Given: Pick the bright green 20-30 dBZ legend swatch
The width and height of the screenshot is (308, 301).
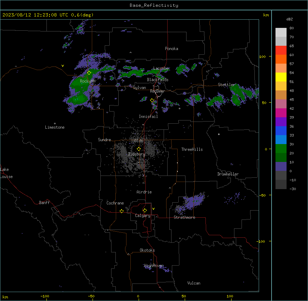Looking at the screenshot, I should click(281, 149).
